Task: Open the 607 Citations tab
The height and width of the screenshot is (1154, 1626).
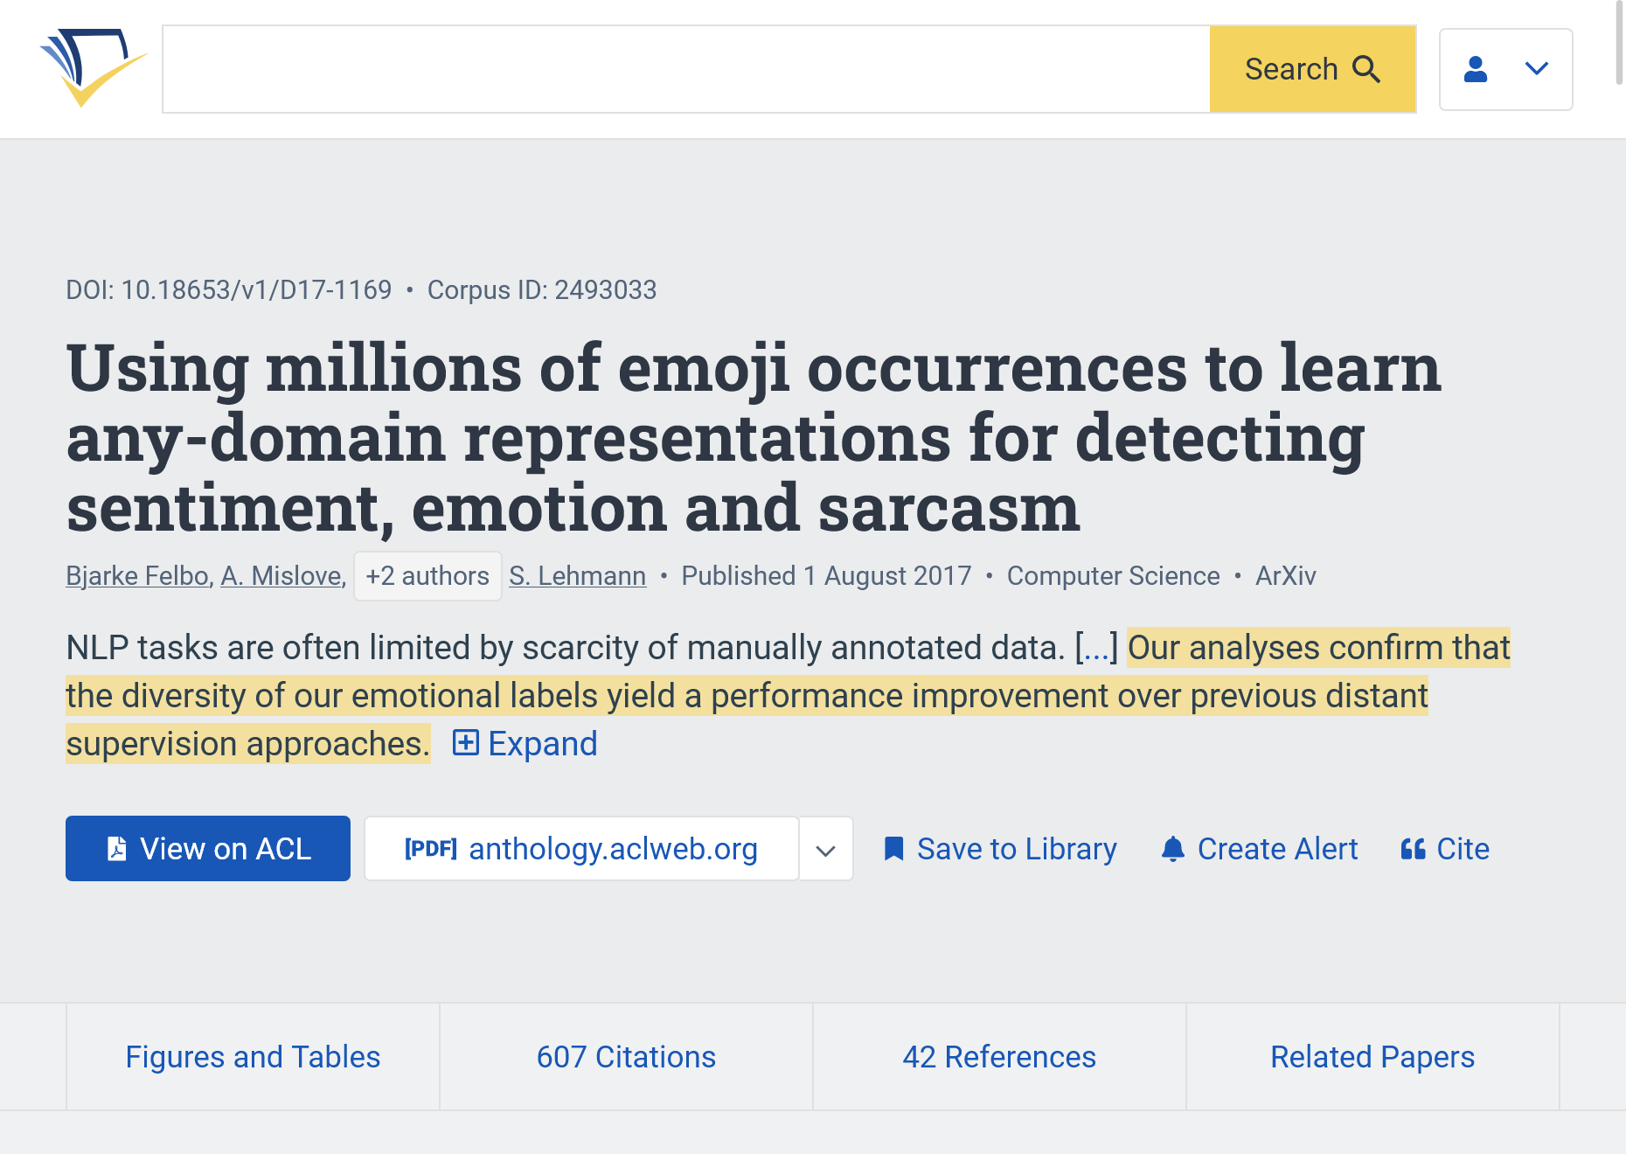Action: (626, 1057)
